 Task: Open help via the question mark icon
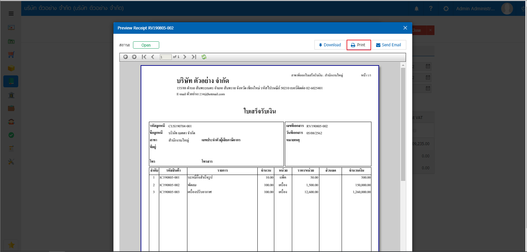pos(431,9)
